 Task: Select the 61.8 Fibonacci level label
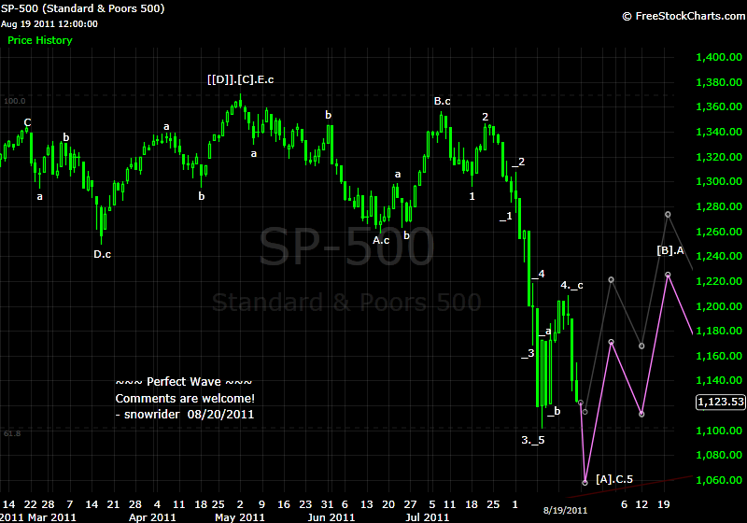click(12, 433)
